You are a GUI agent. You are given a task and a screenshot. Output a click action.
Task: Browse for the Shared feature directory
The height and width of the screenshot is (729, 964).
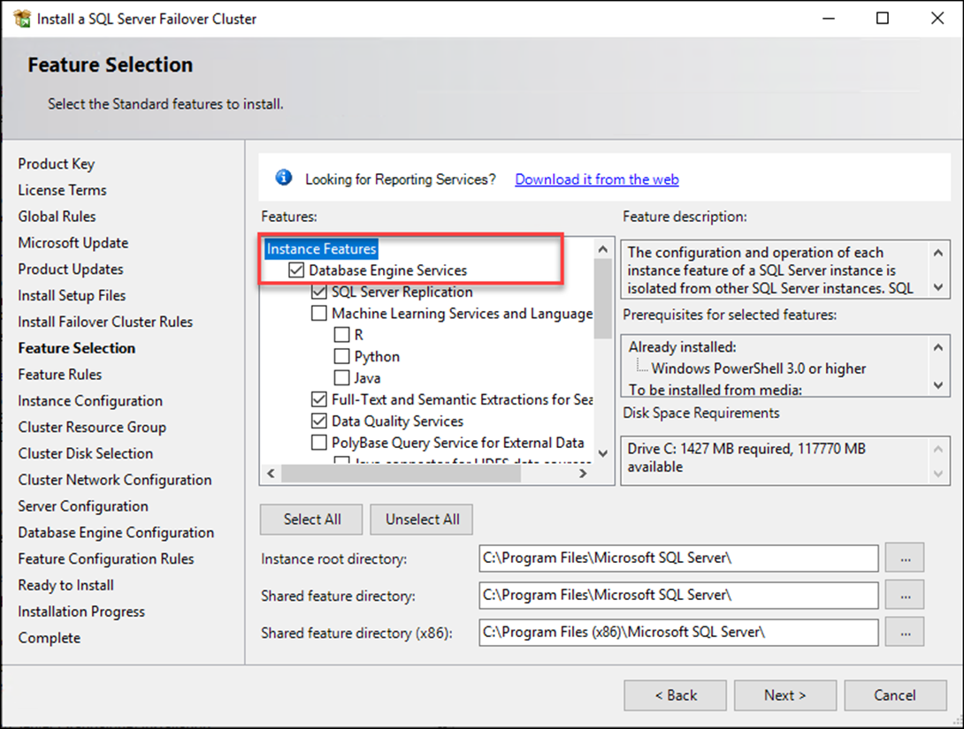click(905, 595)
